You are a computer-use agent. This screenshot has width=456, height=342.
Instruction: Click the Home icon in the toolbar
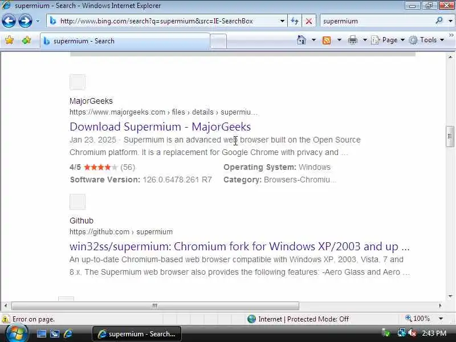tap(302, 40)
